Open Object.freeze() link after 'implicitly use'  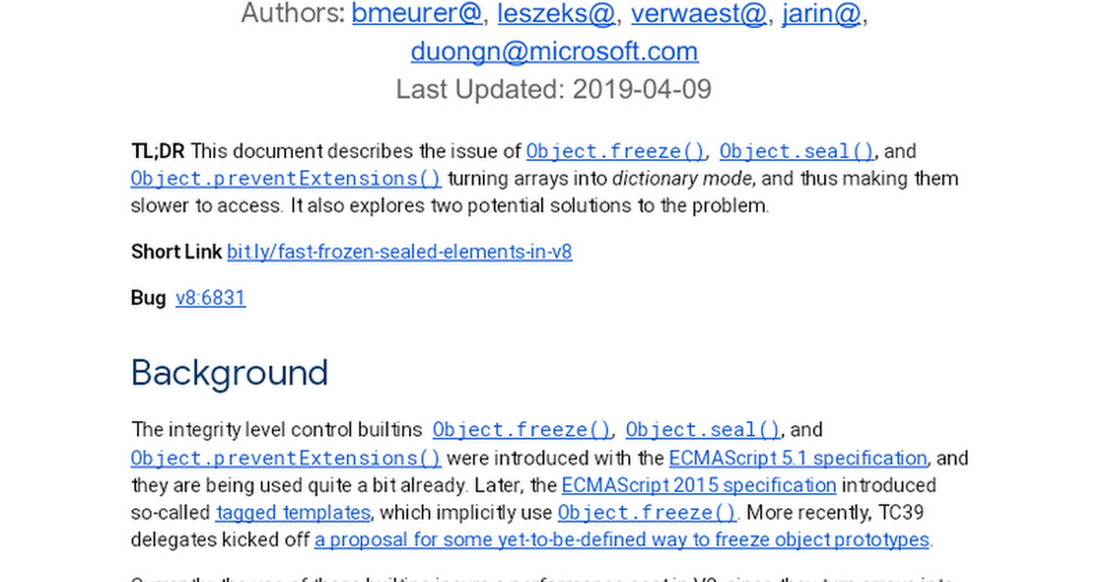[x=647, y=512]
